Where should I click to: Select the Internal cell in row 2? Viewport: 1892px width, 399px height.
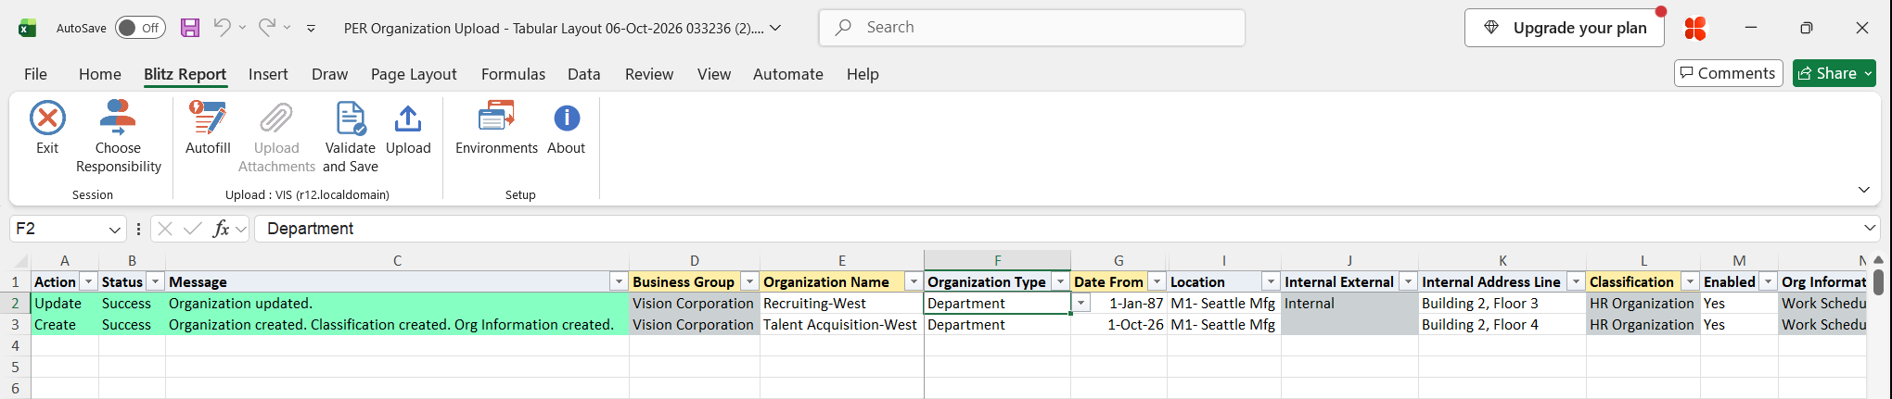pos(1349,304)
